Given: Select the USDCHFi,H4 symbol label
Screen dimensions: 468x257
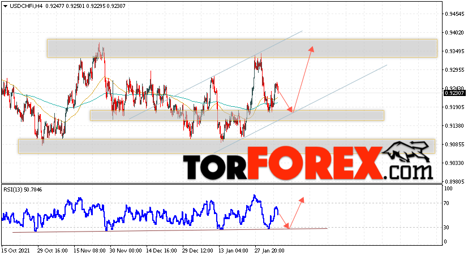Looking at the screenshot, I should [x=26, y=6].
